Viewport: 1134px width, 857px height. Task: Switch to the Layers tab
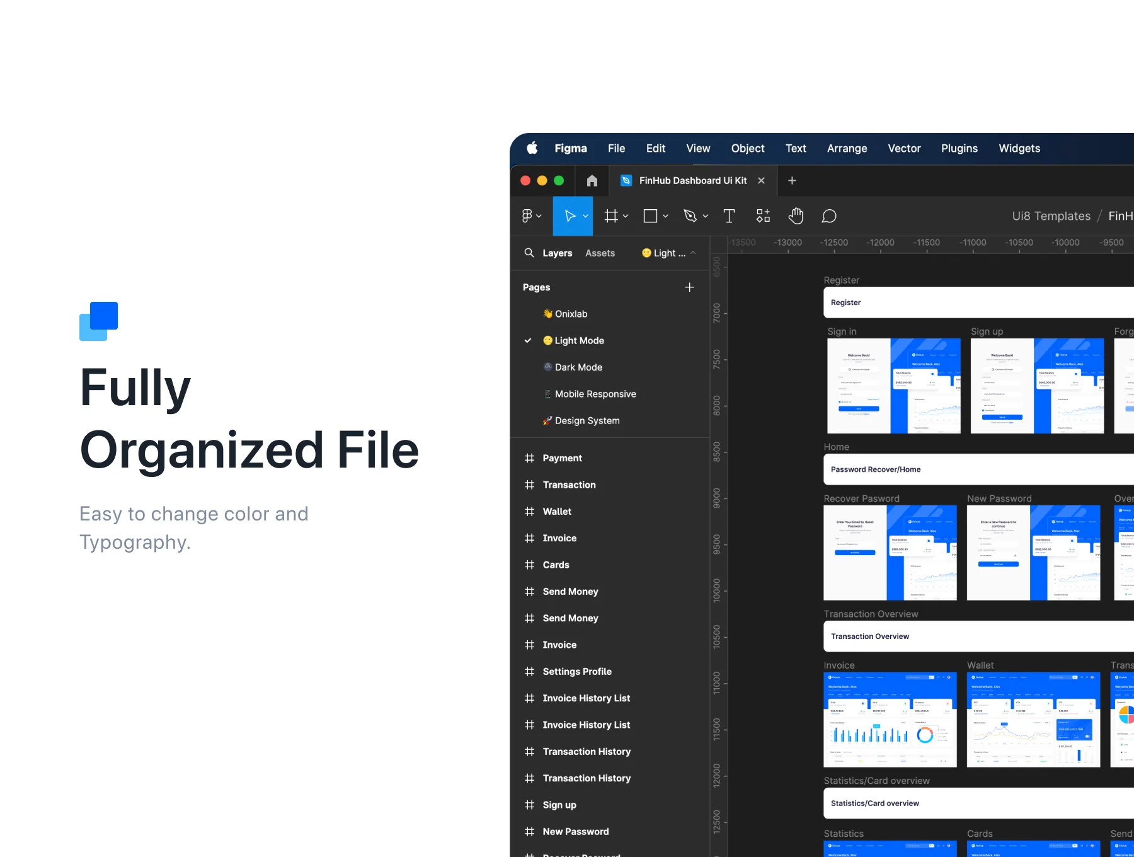(x=558, y=253)
